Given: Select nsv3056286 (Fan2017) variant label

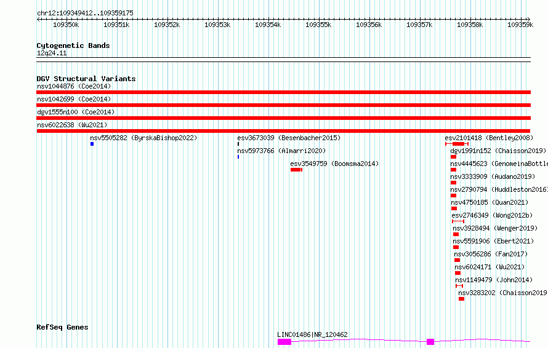Looking at the screenshot, I should 491,254.
